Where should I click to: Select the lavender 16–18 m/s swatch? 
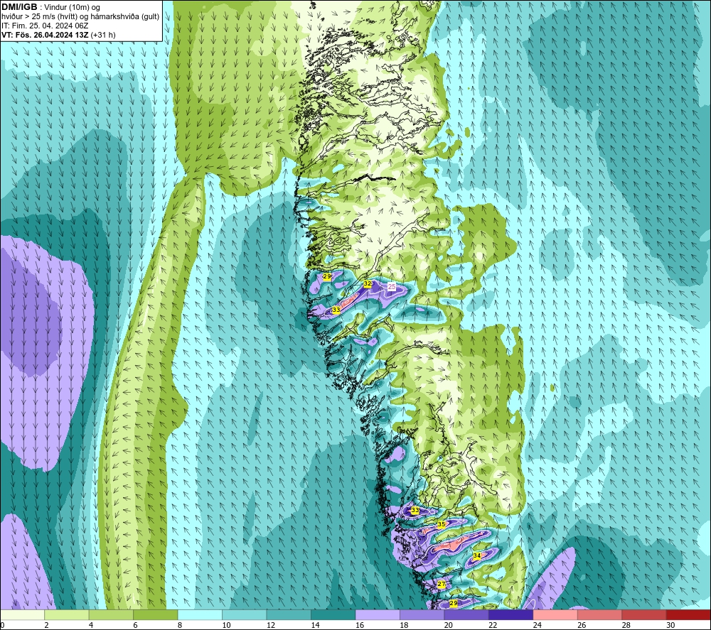(378, 614)
